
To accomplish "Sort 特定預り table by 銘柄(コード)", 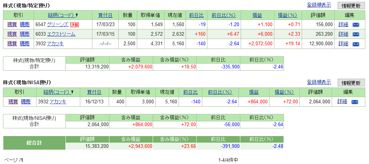I will tap(61, 15).
